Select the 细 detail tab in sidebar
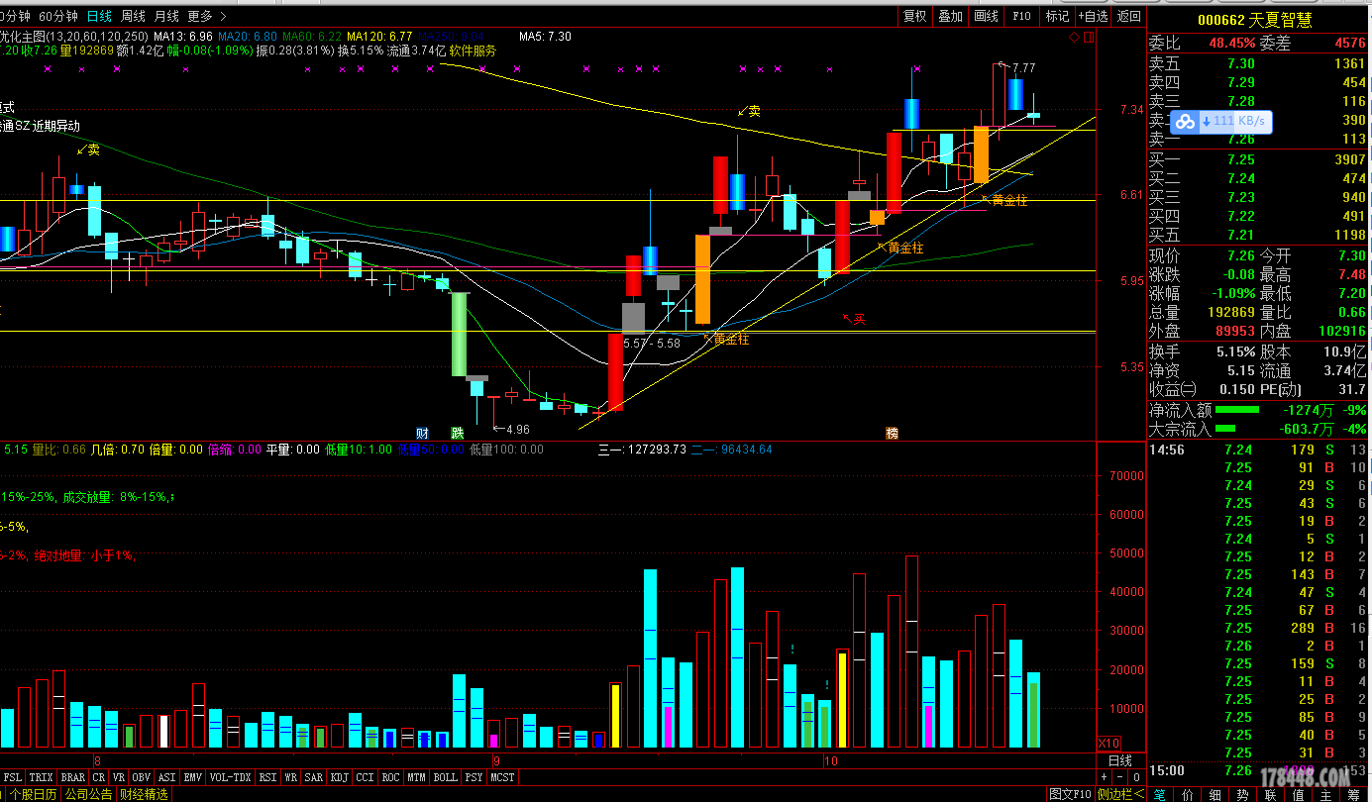Image resolution: width=1372 pixels, height=802 pixels. click(x=1215, y=794)
